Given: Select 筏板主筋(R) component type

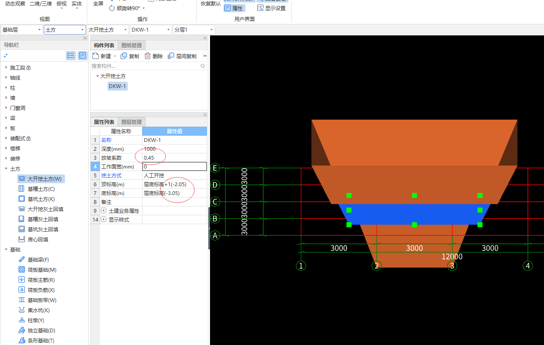Looking at the screenshot, I should [36, 280].
